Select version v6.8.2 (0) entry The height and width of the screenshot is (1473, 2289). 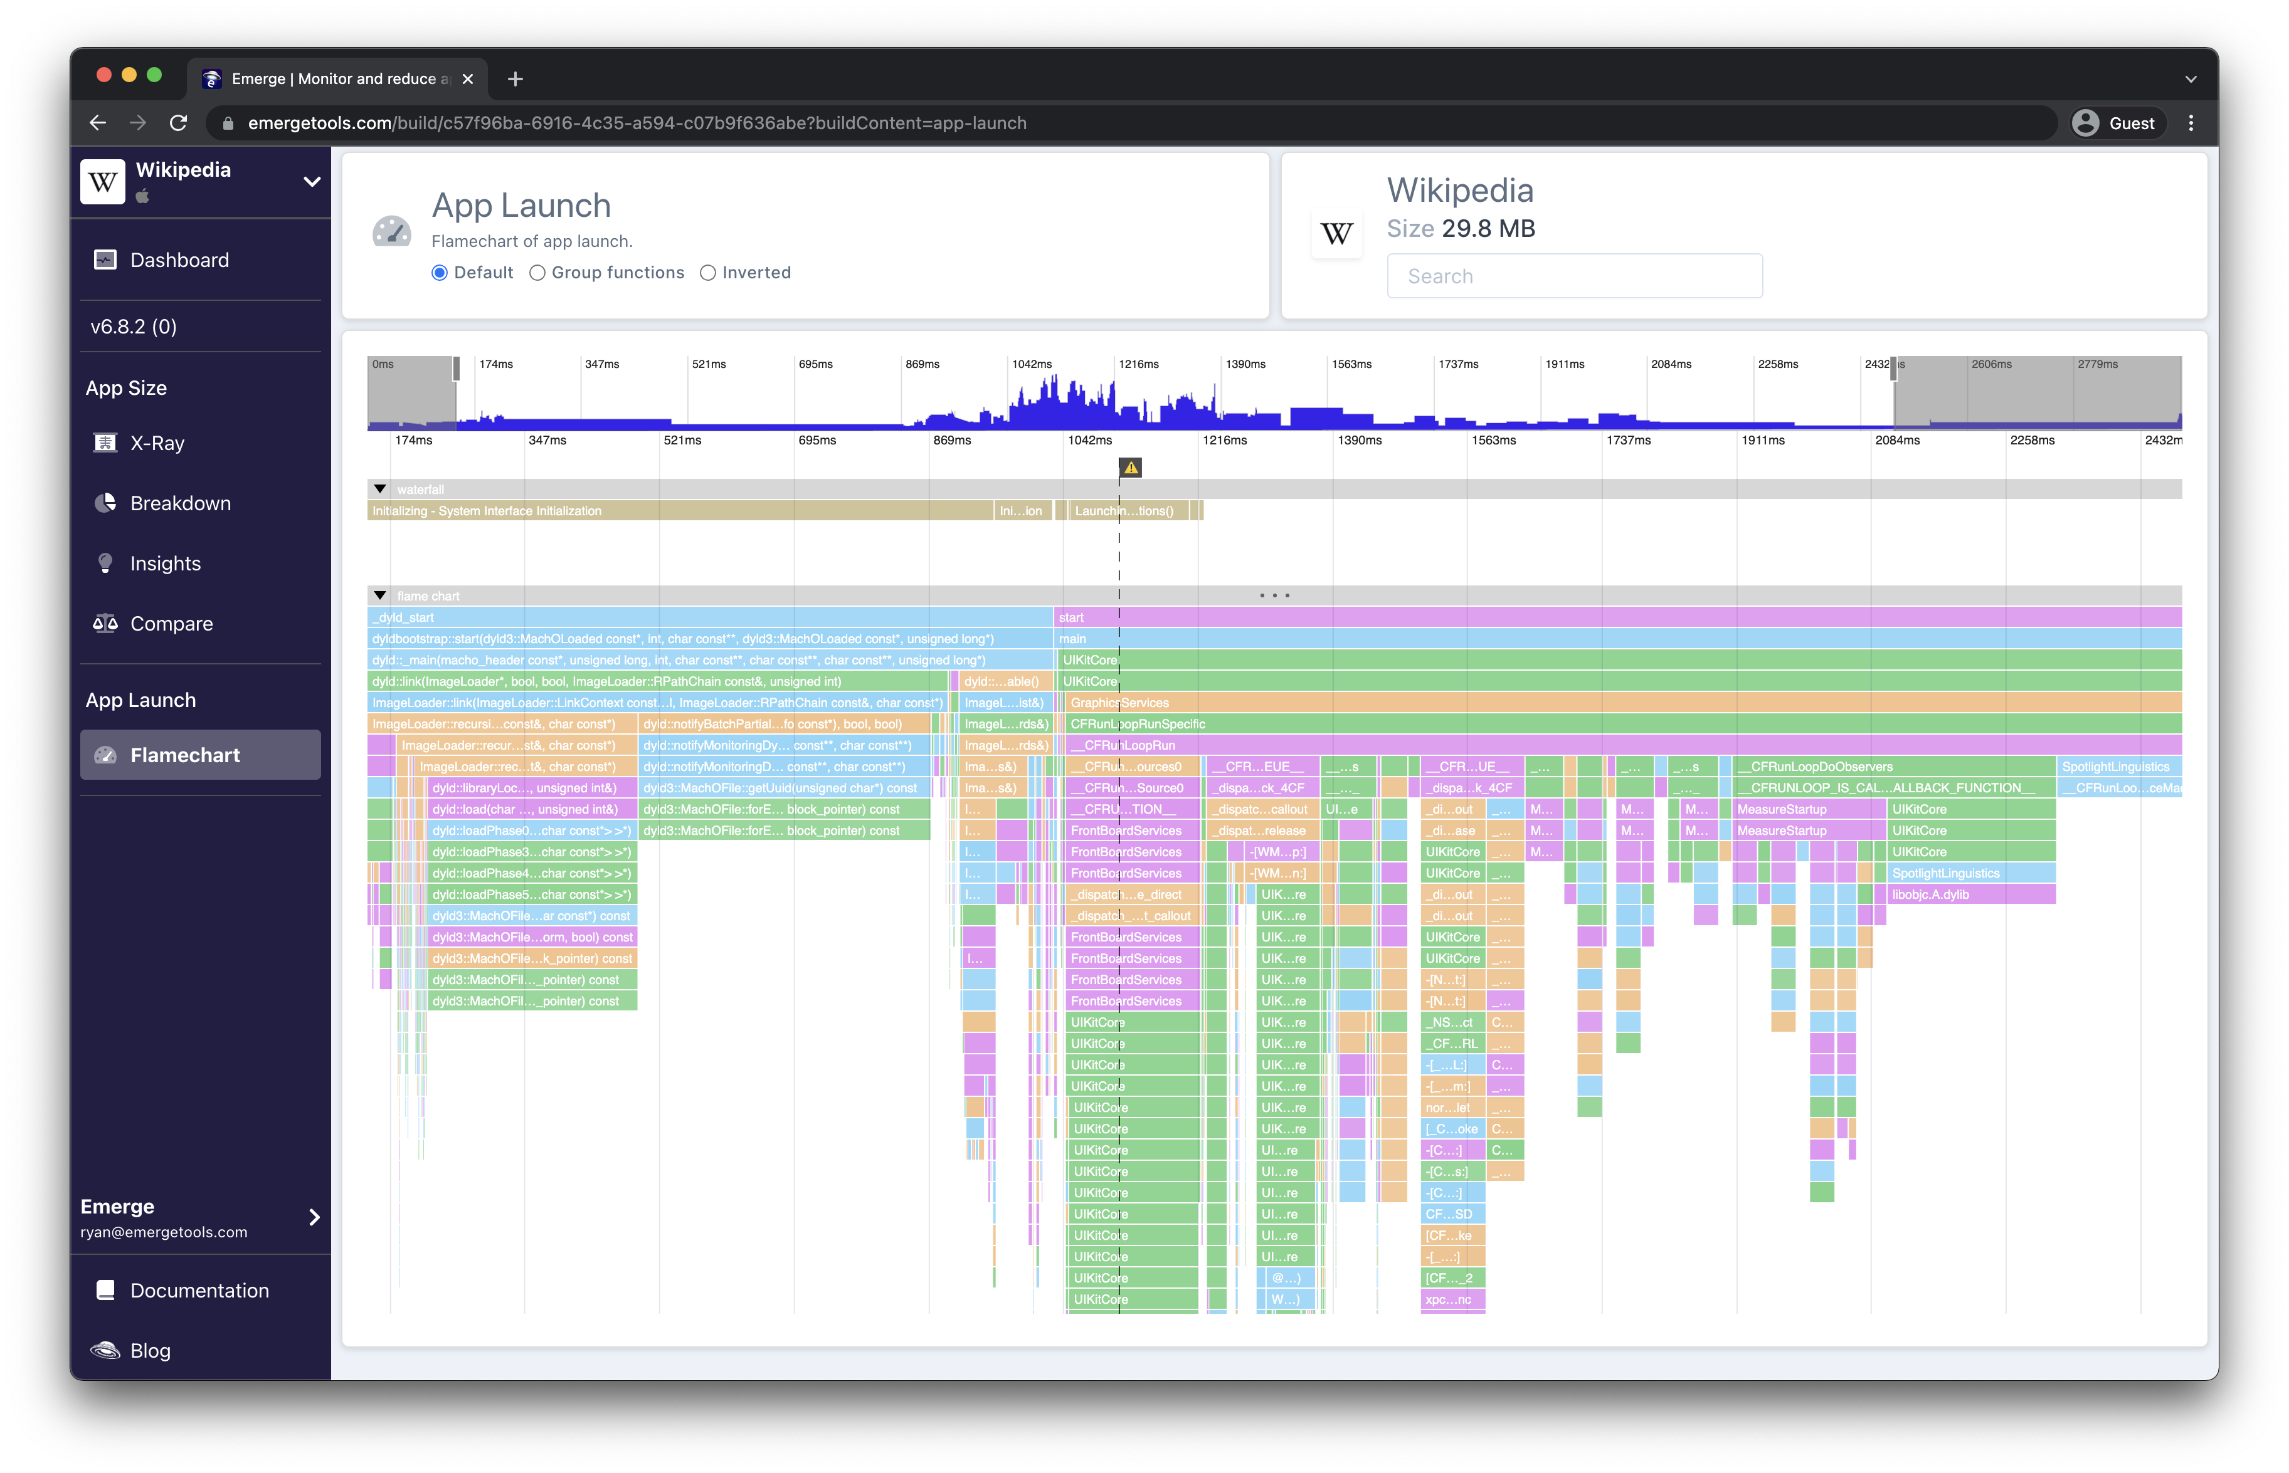coord(134,326)
